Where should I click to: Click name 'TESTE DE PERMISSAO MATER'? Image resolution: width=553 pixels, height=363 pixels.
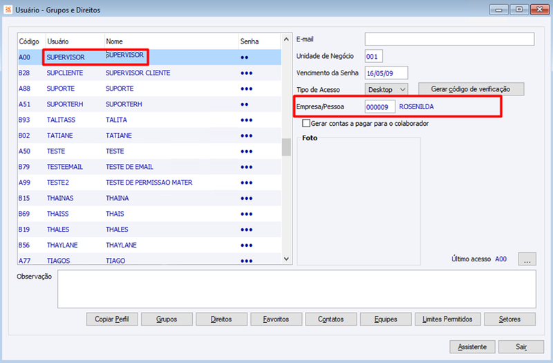tap(149, 183)
